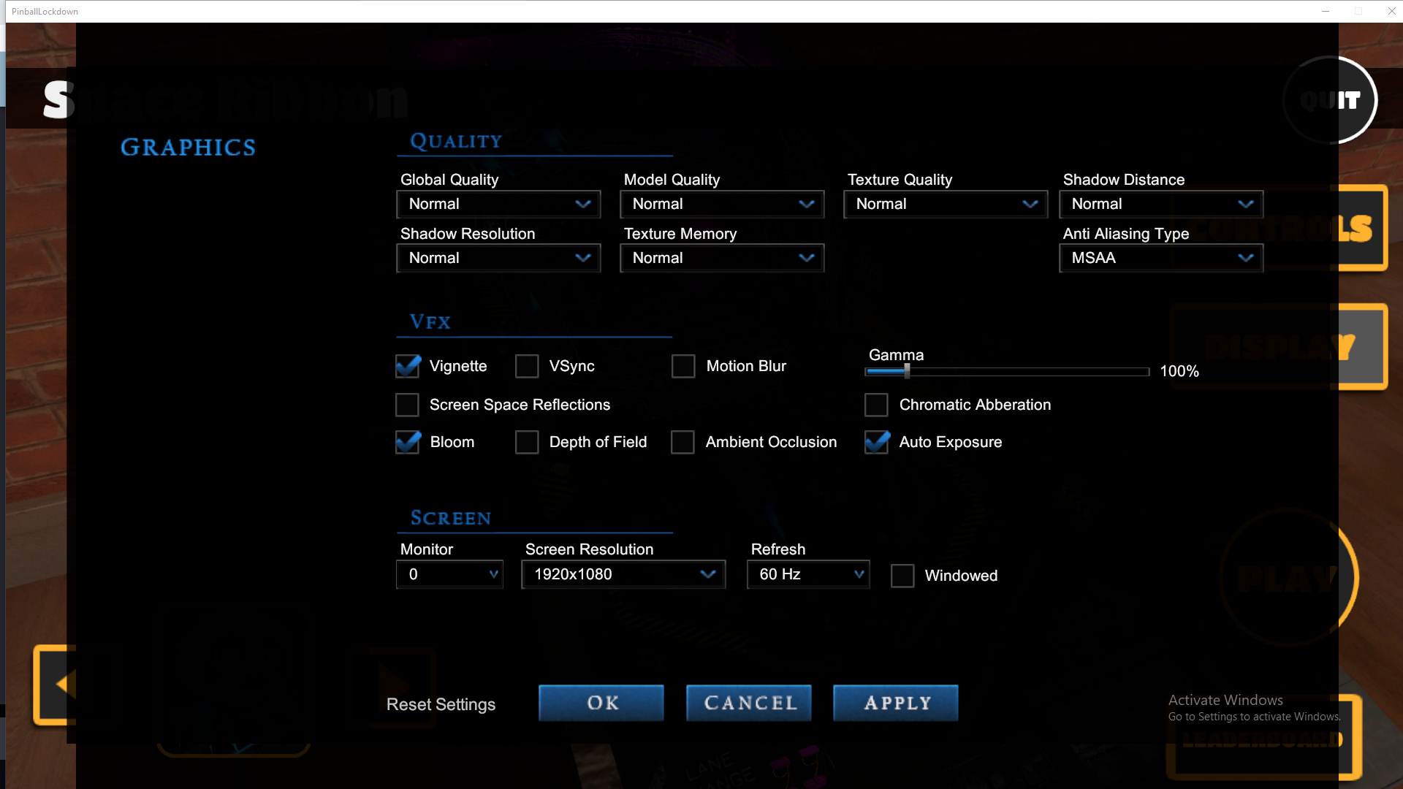Confirm settings with the OK button
This screenshot has height=789, width=1403.
tap(601, 703)
